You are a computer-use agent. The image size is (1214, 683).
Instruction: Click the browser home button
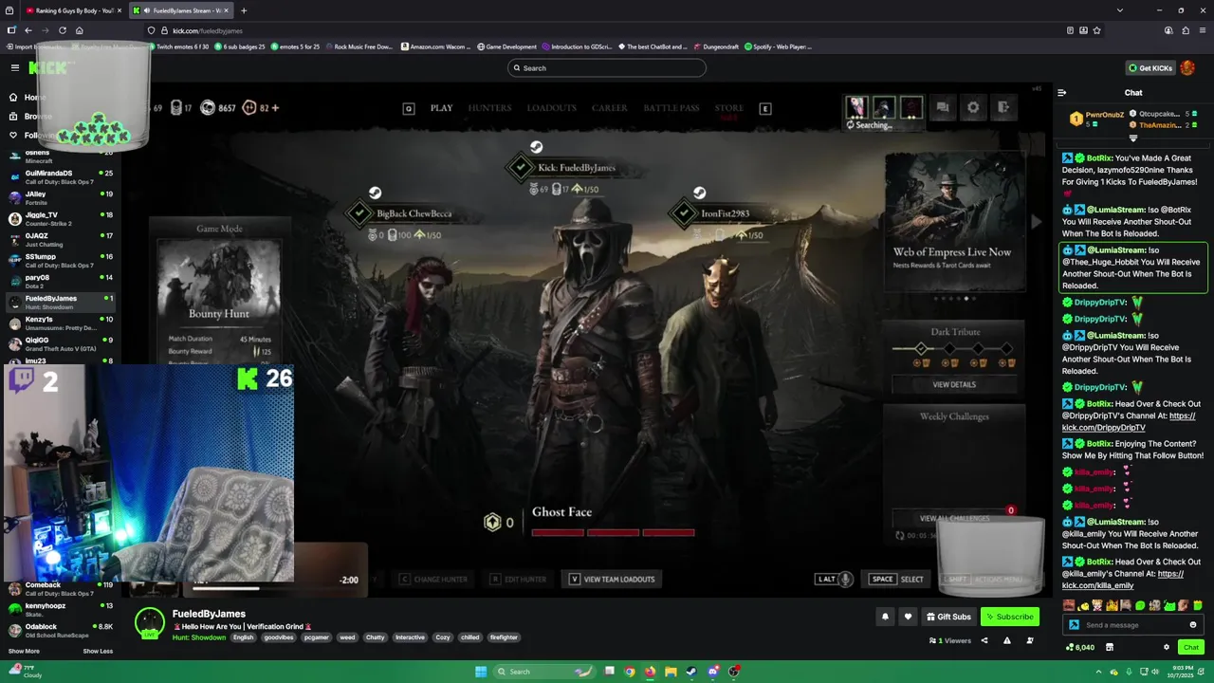pos(79,30)
